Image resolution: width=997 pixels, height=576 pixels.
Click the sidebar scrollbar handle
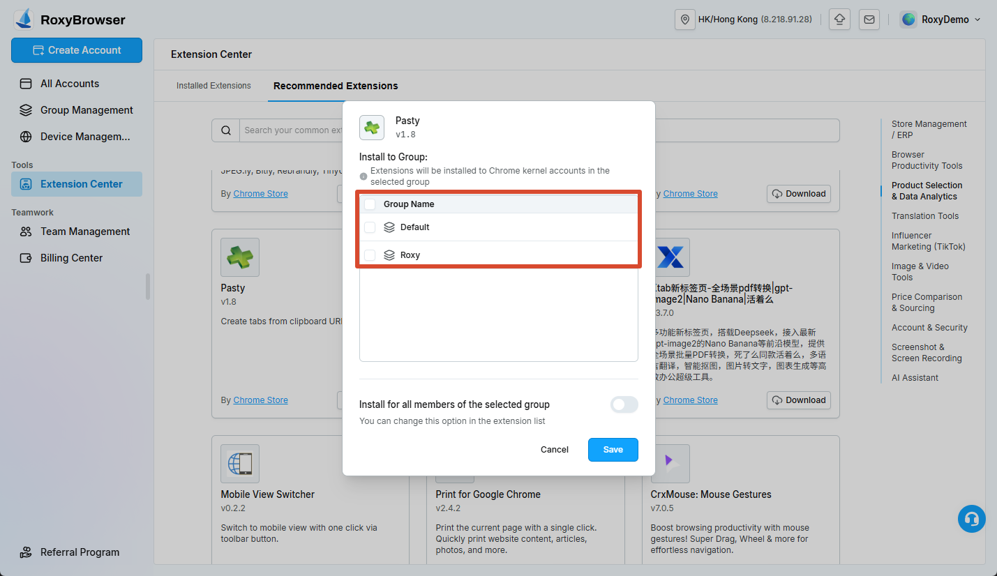(147, 287)
